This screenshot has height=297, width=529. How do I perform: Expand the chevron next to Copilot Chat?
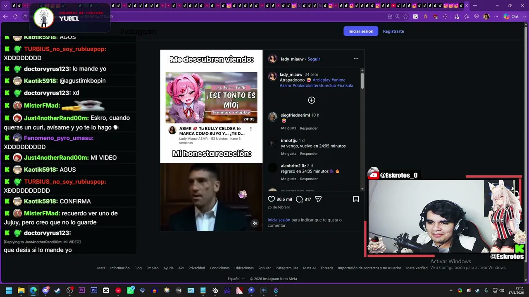click(x=524, y=16)
